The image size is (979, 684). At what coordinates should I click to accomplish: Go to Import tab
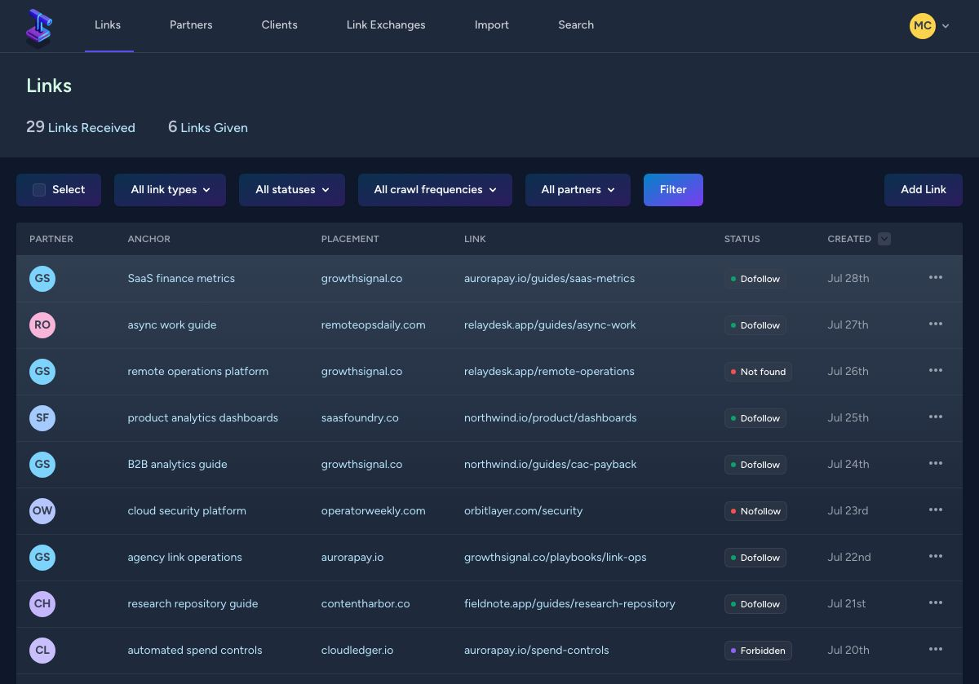(x=492, y=25)
